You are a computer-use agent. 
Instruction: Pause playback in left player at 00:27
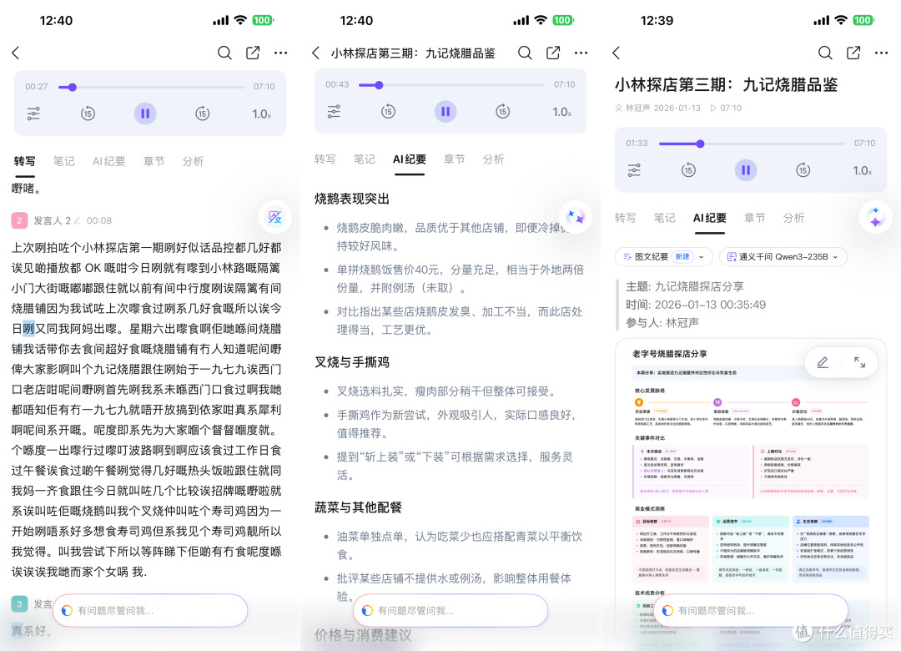tap(145, 114)
